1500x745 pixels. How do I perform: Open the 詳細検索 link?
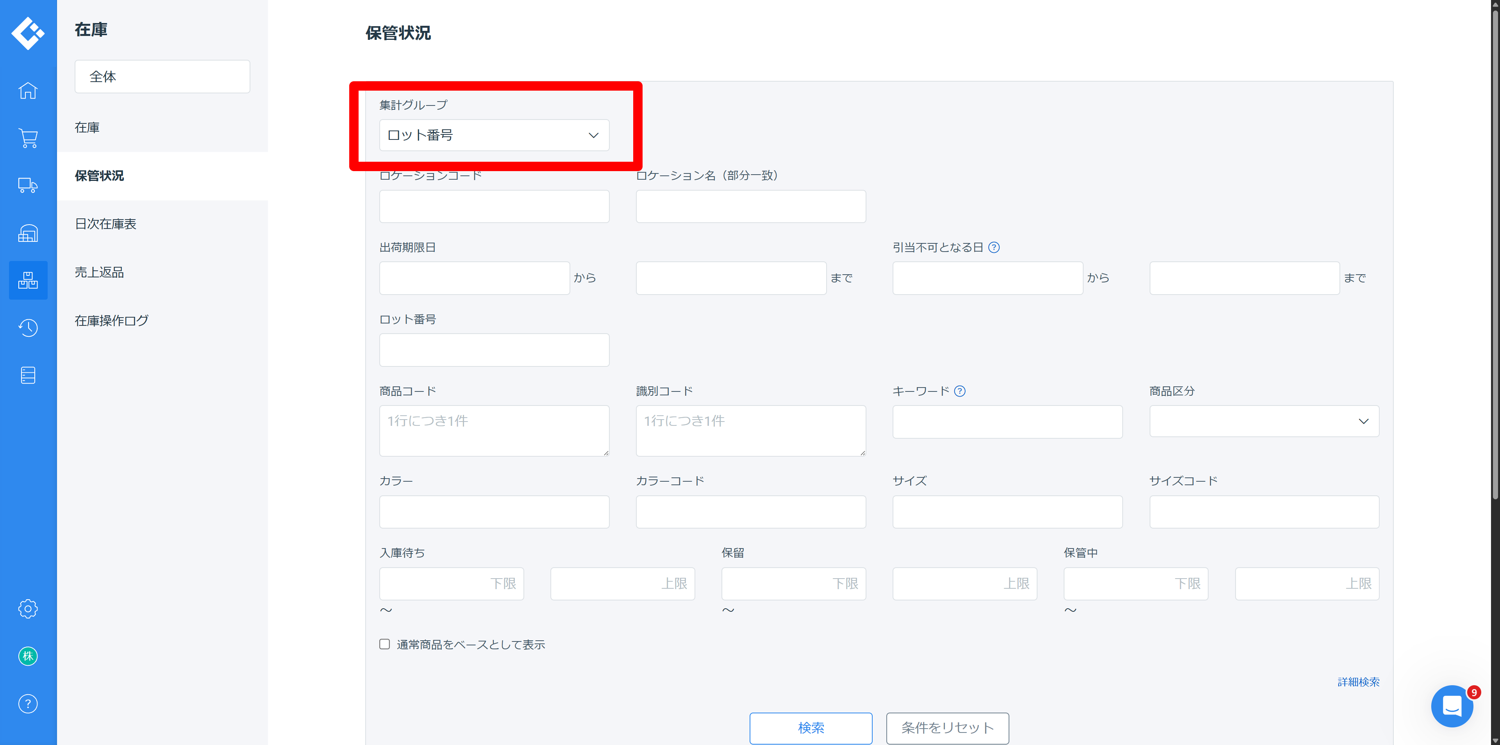coord(1358,682)
